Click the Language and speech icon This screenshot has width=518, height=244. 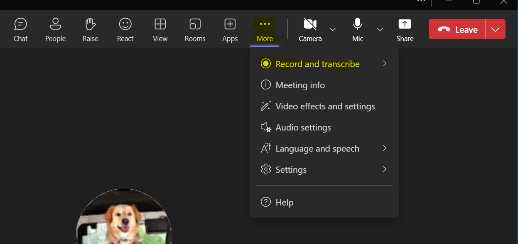[265, 148]
